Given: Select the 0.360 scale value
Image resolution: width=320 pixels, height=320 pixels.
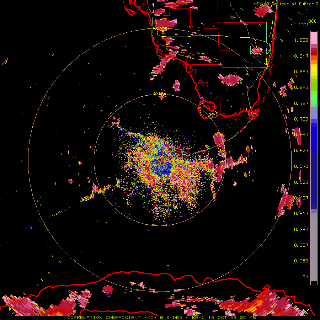Looking at the screenshot, I should click(301, 230).
